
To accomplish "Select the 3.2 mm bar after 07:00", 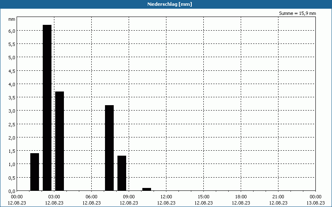I will pos(109,148).
